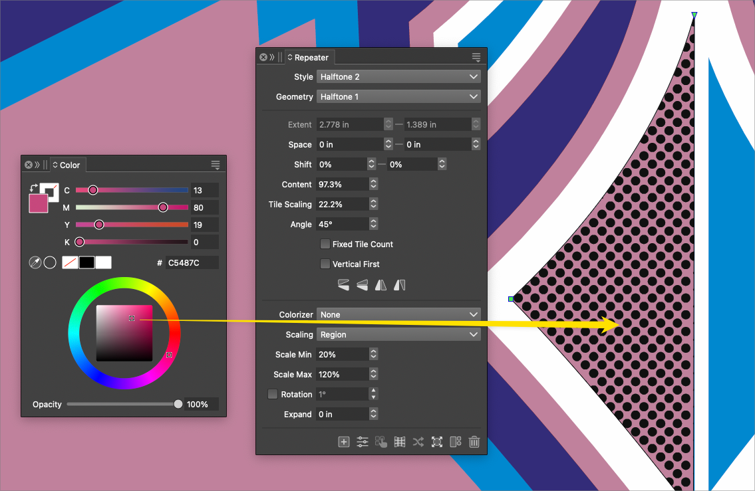Enable the Fixed Tile Count checkbox

pos(325,244)
